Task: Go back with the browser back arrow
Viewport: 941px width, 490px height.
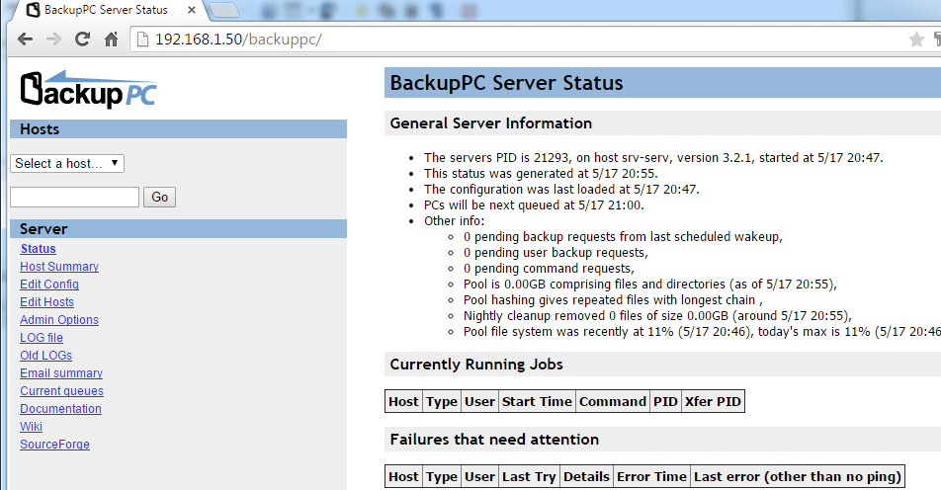Action: (x=26, y=40)
